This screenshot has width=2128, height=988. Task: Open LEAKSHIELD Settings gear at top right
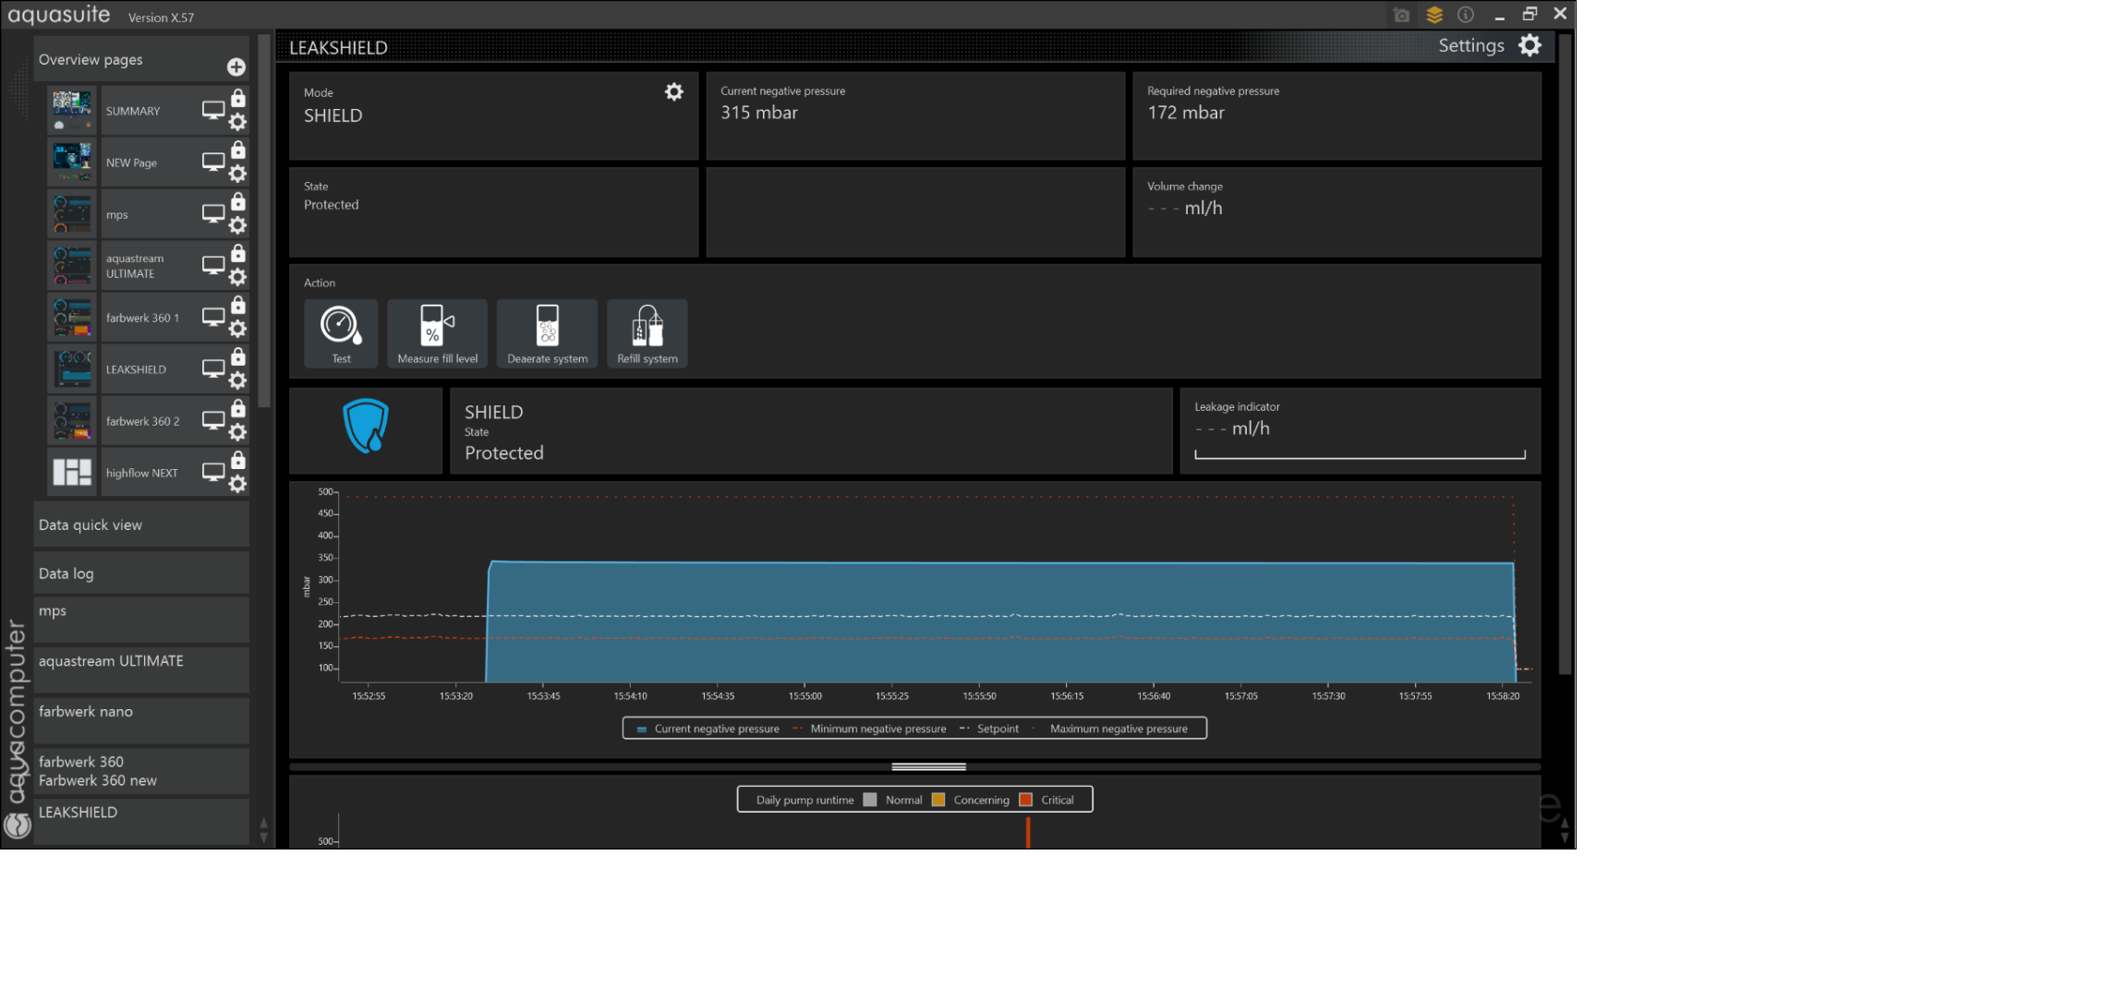tap(1529, 45)
